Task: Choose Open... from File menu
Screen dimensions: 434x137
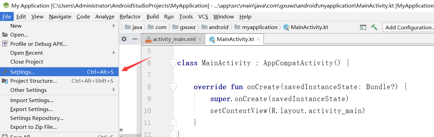Action: [x=59, y=35]
